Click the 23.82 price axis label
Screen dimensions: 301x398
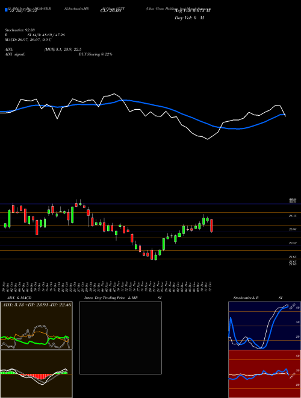[x=293, y=243]
